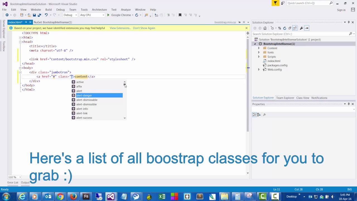Click the View Extensions... link
357x201 pixels.
click(x=120, y=28)
